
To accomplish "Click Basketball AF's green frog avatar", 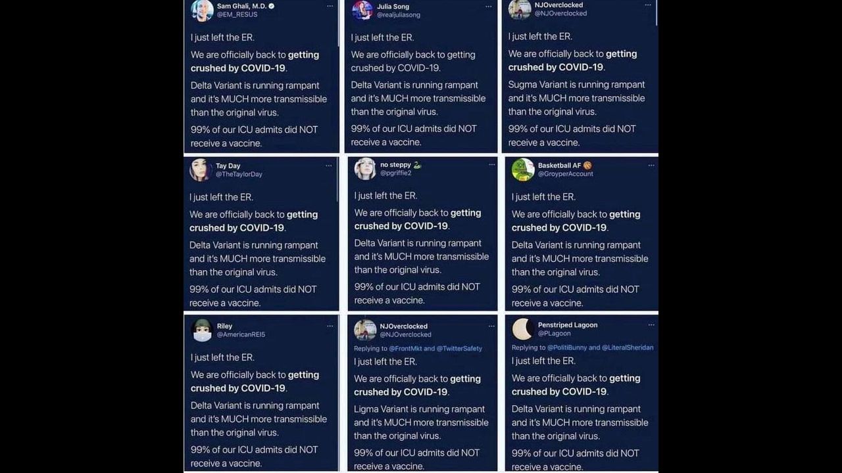I will point(523,169).
